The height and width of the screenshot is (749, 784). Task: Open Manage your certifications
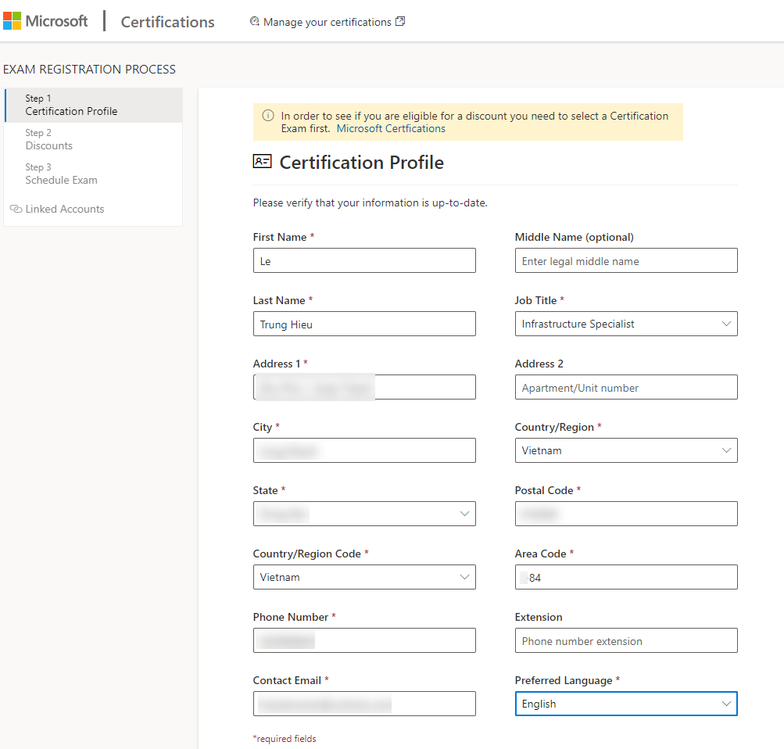(327, 21)
